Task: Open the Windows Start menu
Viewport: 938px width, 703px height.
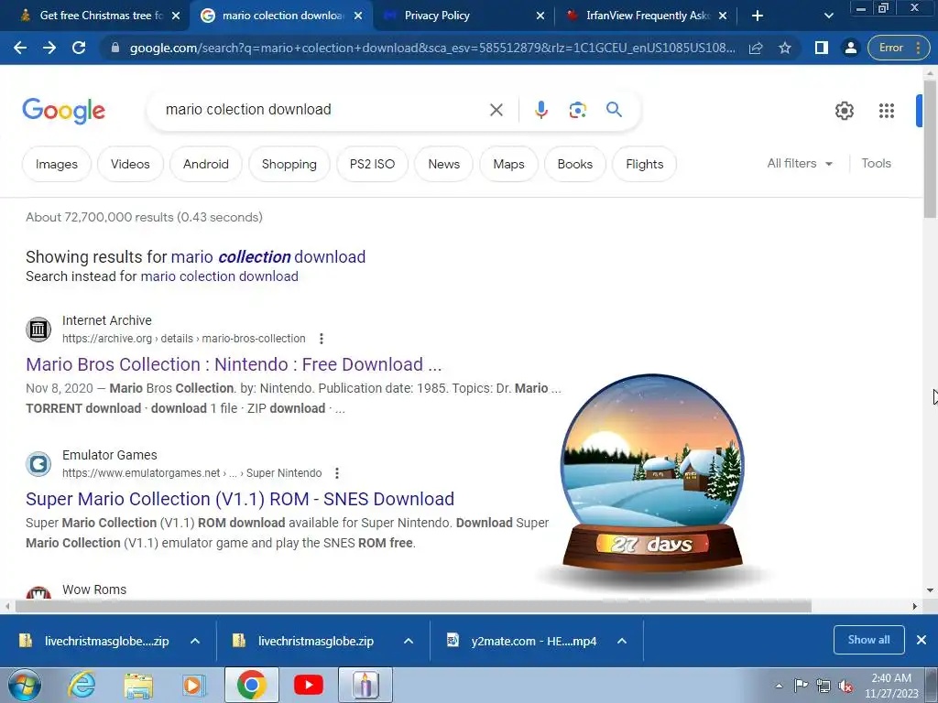Action: 25,685
